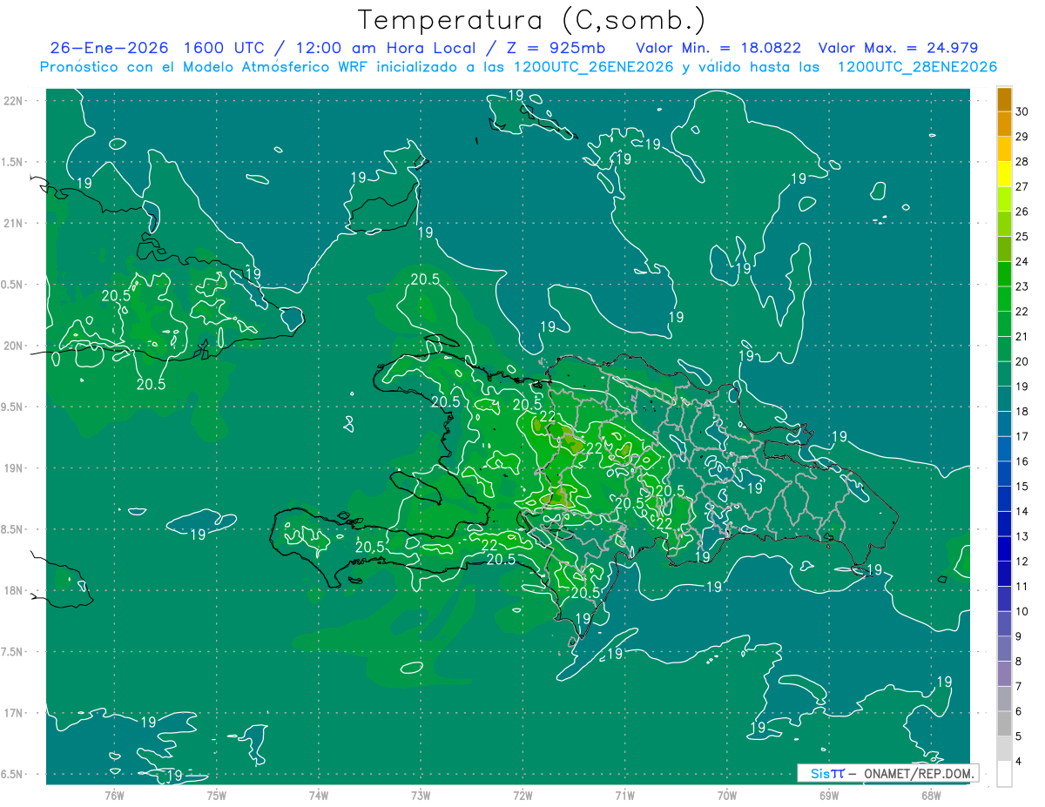Click the "Valor Max. = 24.979" value
This screenshot has height=807, width=1045.
pos(899,48)
